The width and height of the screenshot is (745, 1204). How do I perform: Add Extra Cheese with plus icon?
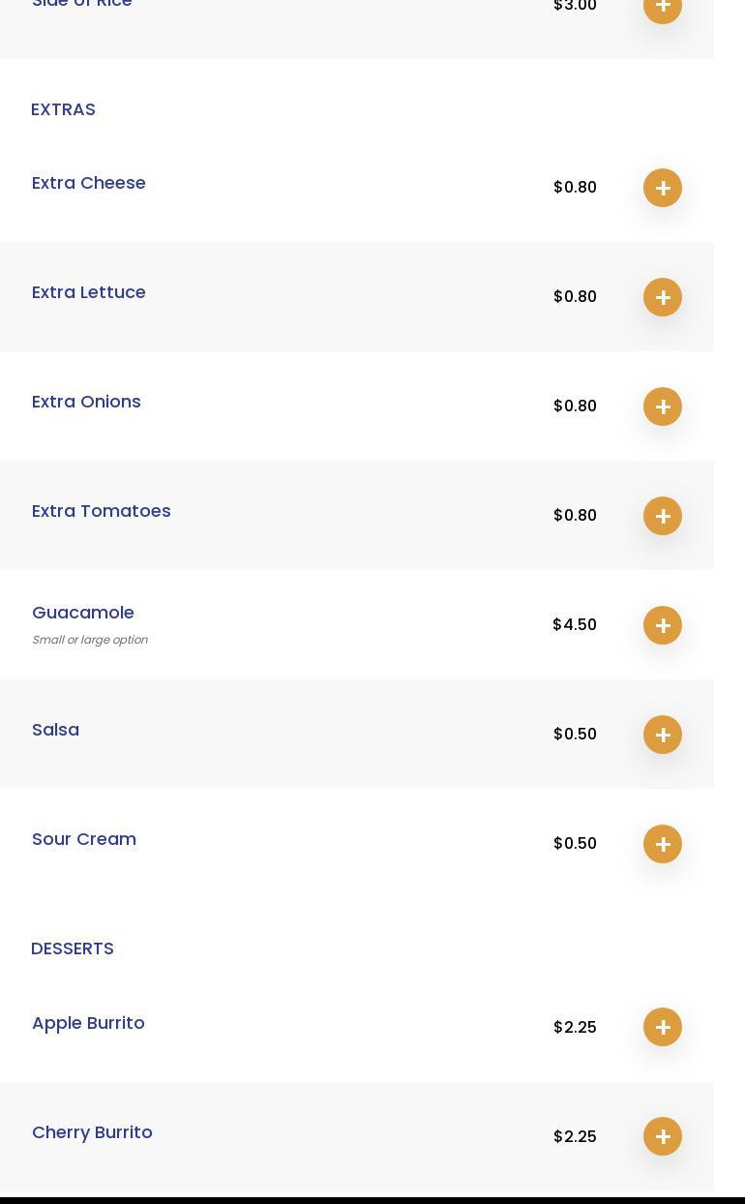tap(663, 188)
